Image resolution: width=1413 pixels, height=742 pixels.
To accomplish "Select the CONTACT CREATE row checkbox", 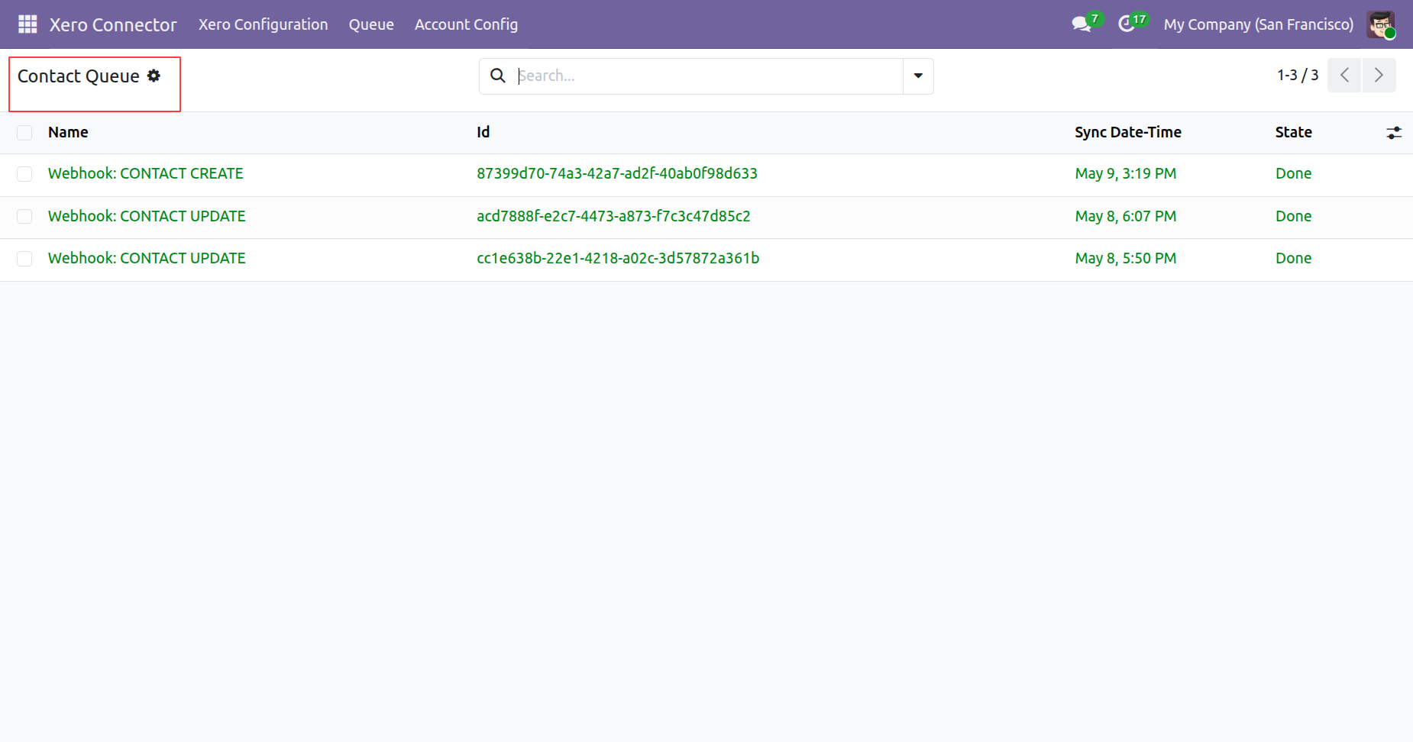I will pos(24,174).
